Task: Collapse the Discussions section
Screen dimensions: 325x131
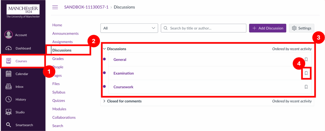Action: [x=104, y=49]
